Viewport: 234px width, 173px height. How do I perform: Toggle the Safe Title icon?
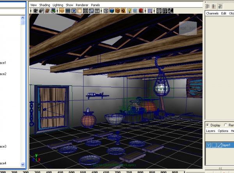(97, 11)
